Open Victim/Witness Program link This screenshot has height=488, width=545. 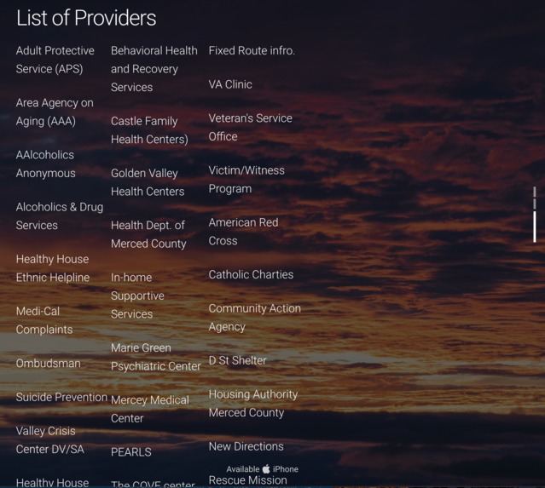click(246, 180)
